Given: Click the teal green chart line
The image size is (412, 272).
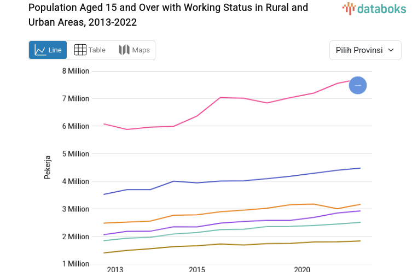Looking at the screenshot, I should tap(243, 229).
